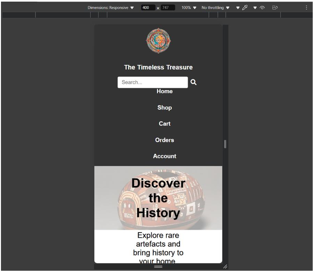This screenshot has width=313, height=271.
Task: View your Cart
Action: click(165, 124)
